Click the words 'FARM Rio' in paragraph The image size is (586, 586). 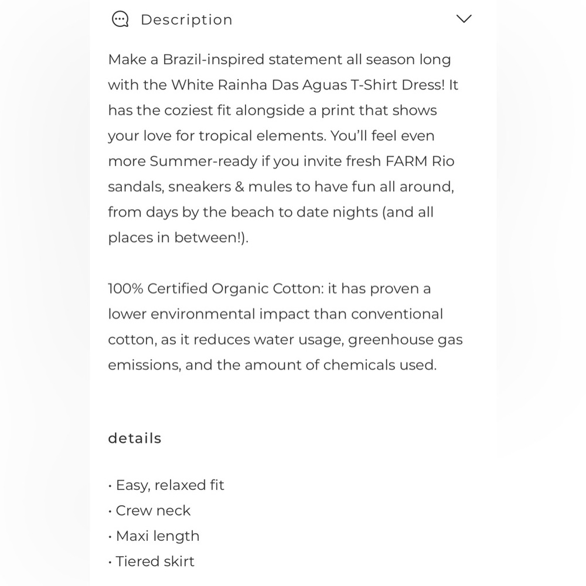[x=420, y=161]
